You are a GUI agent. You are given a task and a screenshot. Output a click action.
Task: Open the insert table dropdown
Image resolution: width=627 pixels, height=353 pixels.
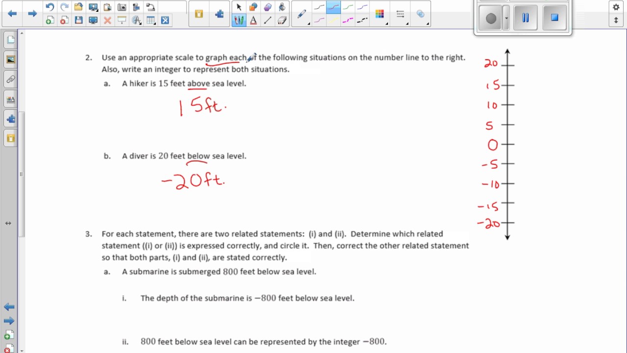pyautogui.click(x=151, y=20)
